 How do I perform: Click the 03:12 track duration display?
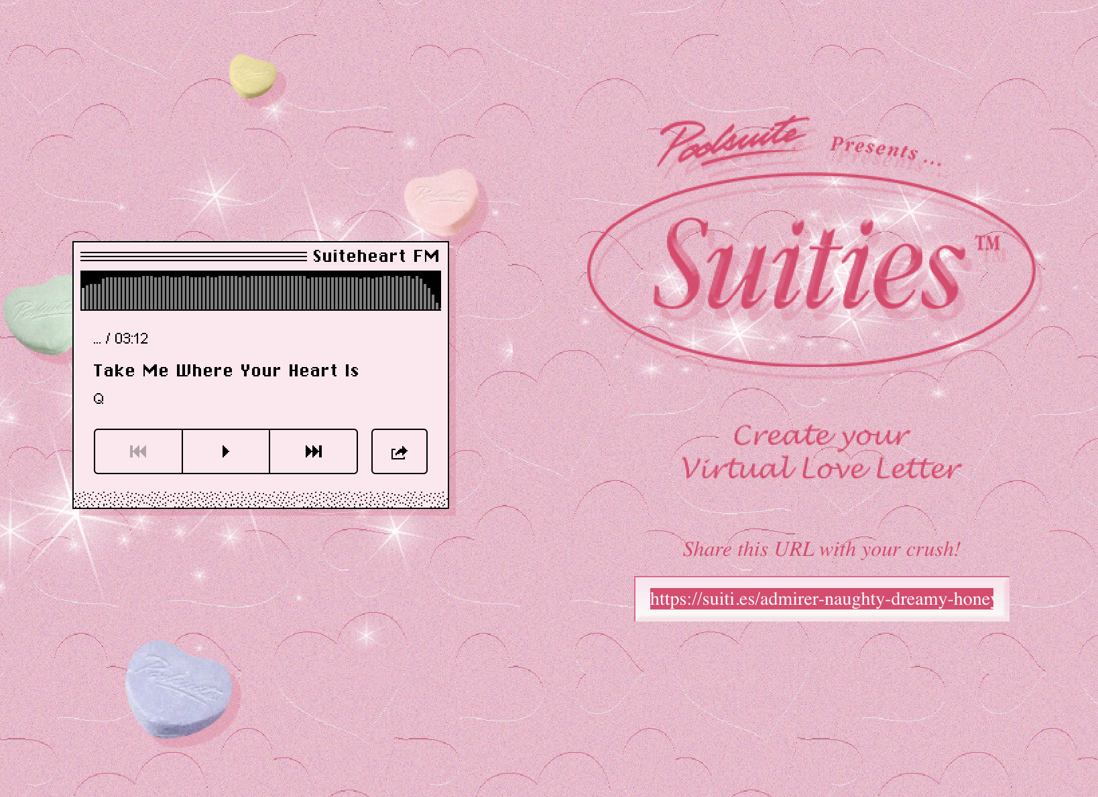[121, 339]
